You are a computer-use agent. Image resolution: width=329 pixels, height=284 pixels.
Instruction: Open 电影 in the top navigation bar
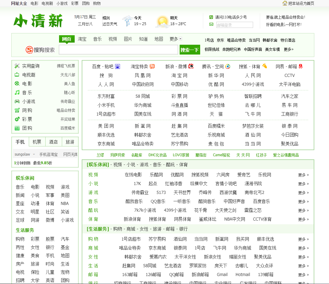34,3
